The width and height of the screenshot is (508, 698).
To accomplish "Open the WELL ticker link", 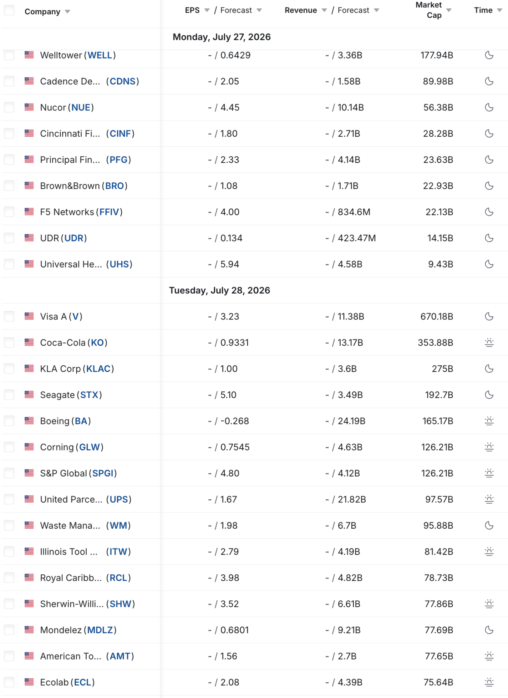I will click(100, 55).
